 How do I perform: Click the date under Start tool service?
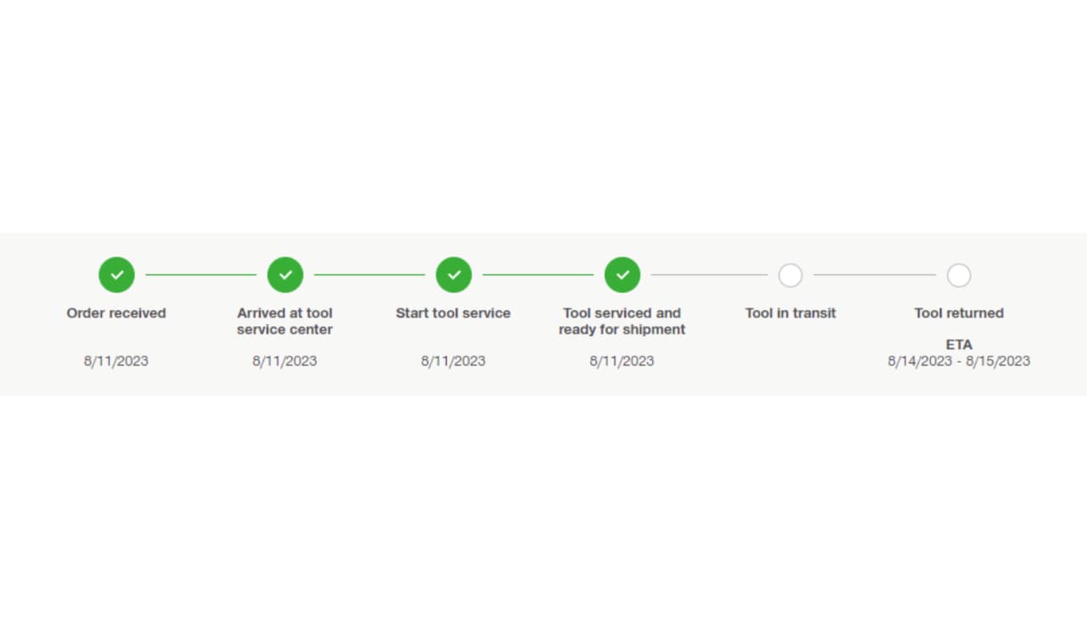[453, 361]
